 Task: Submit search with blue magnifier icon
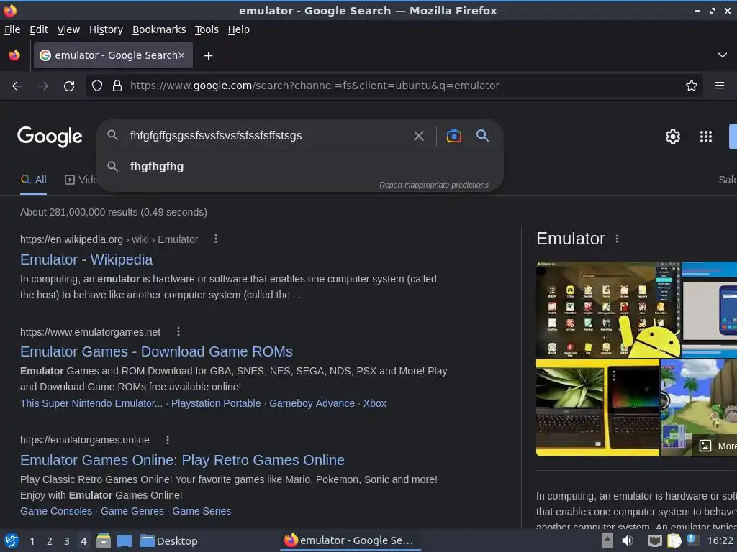[x=482, y=136]
